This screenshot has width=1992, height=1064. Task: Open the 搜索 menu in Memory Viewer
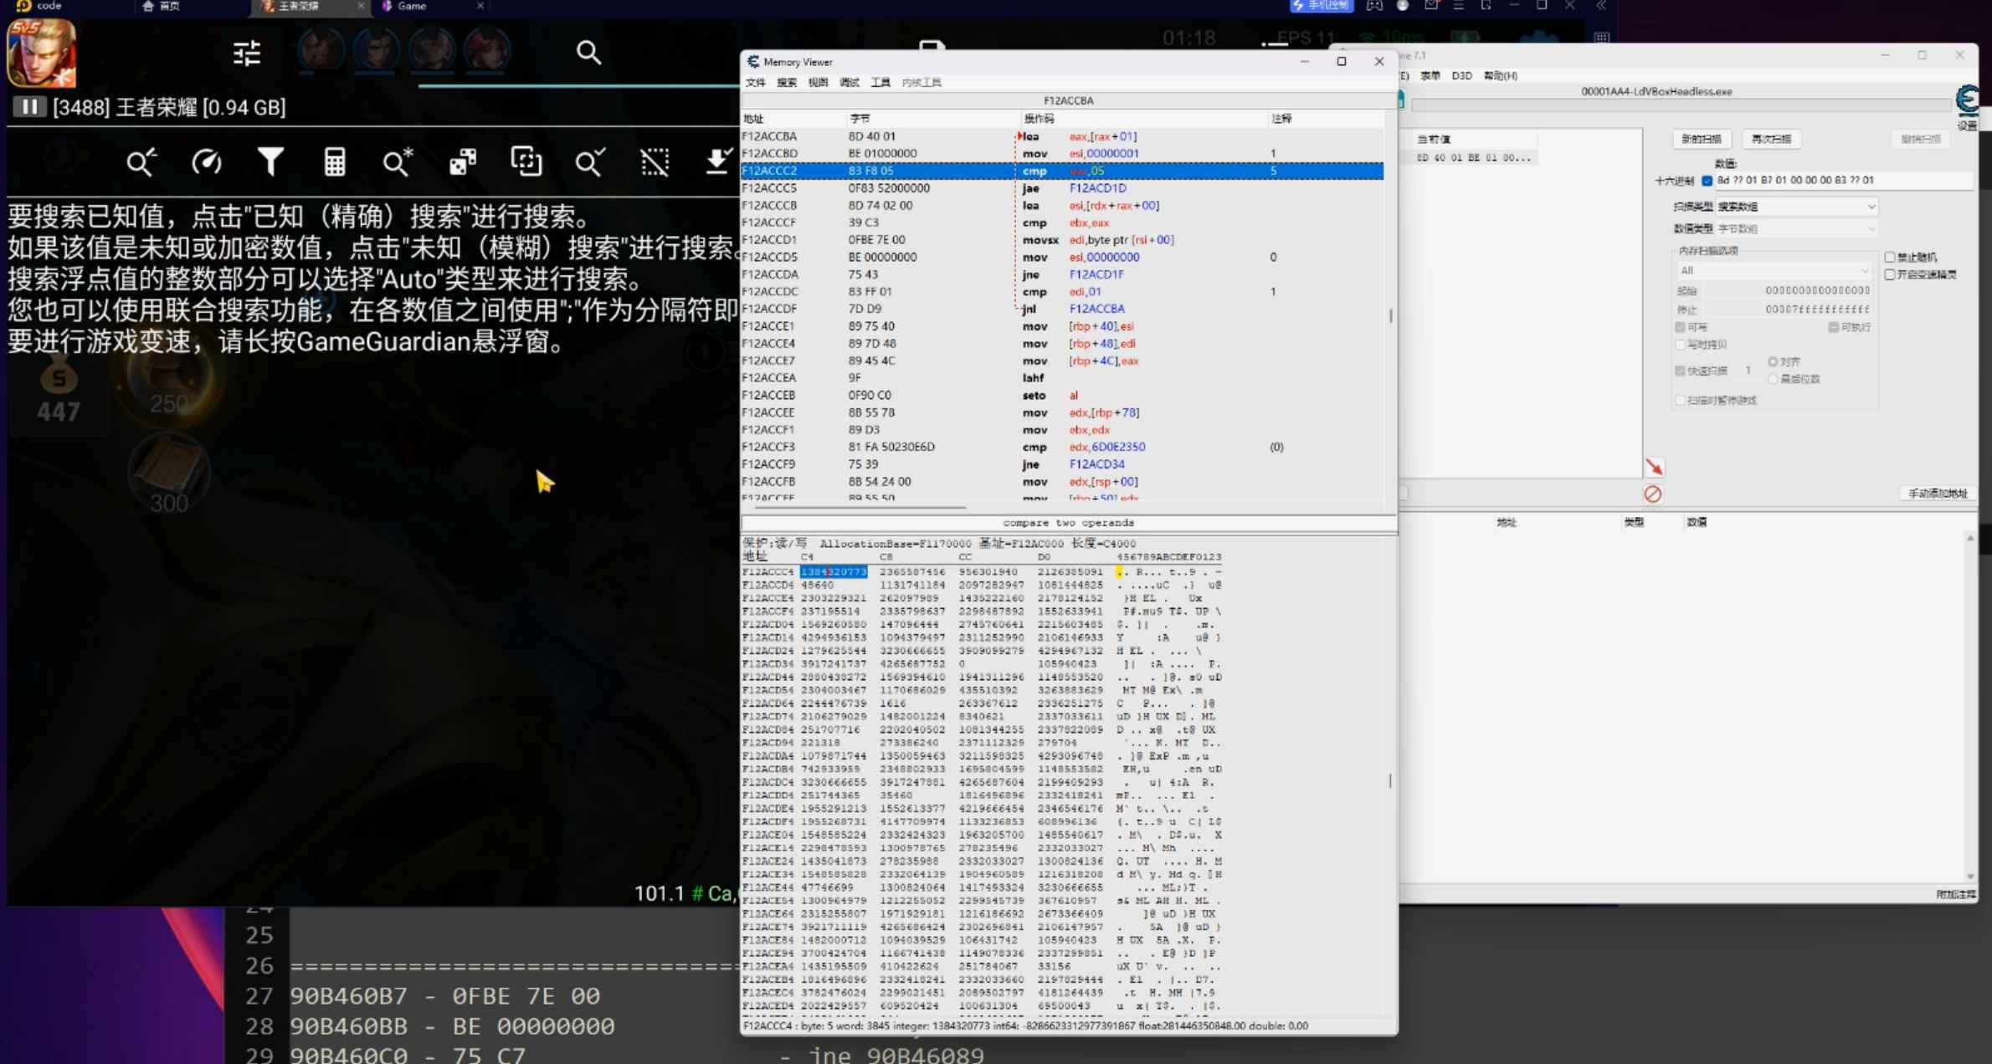coord(786,83)
